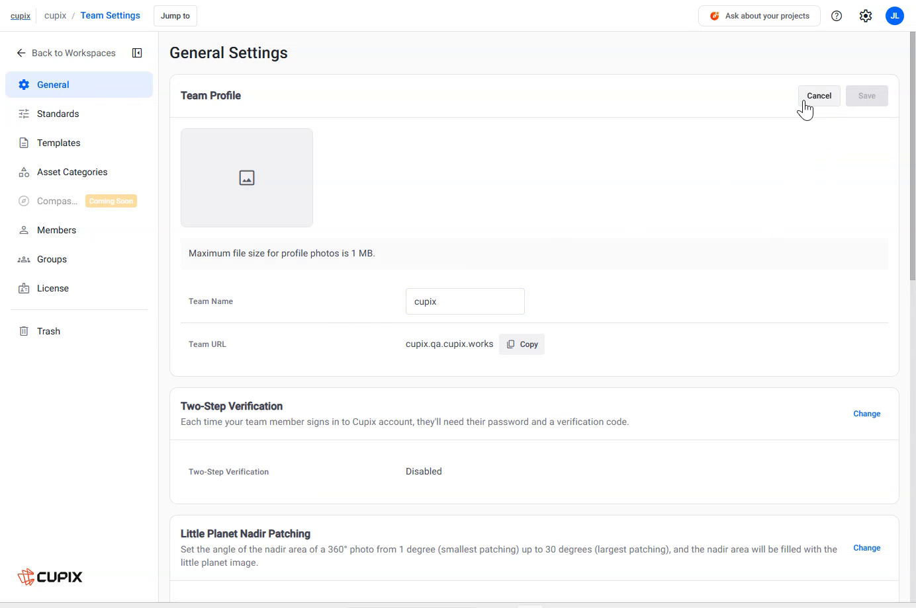
Task: Click the cupix team breadcrumb
Action: [55, 16]
